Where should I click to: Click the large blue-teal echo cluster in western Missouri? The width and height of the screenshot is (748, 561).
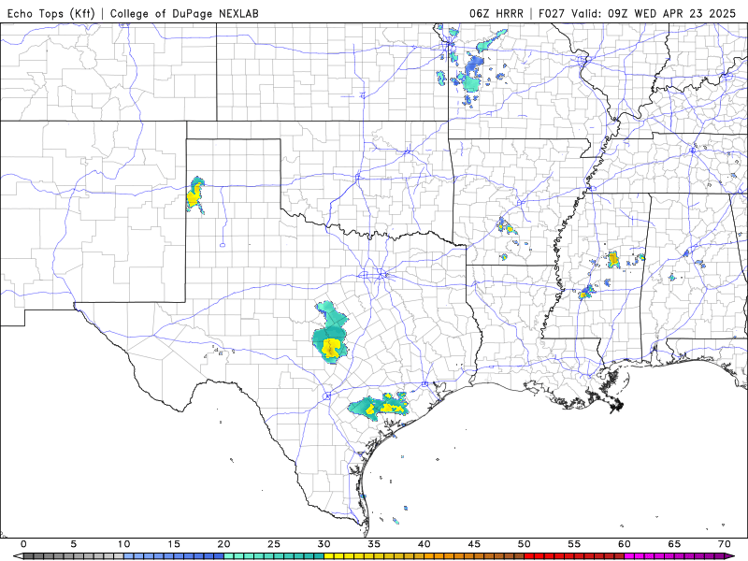tap(472, 75)
